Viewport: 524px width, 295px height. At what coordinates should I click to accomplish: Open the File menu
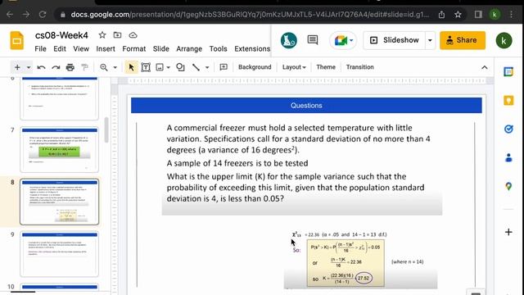[40, 49]
